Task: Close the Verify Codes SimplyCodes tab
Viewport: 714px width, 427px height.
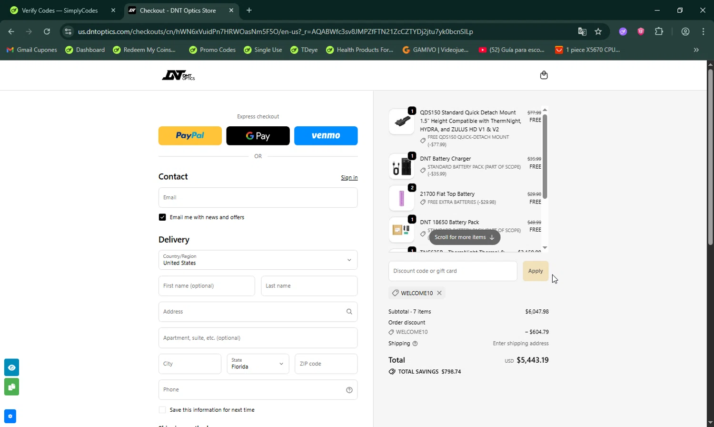Action: click(113, 10)
